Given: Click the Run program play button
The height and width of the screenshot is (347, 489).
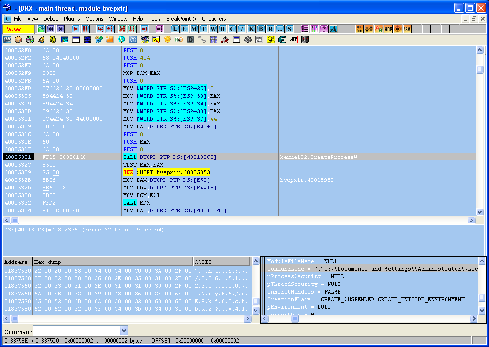Looking at the screenshot, I should tap(75, 29).
